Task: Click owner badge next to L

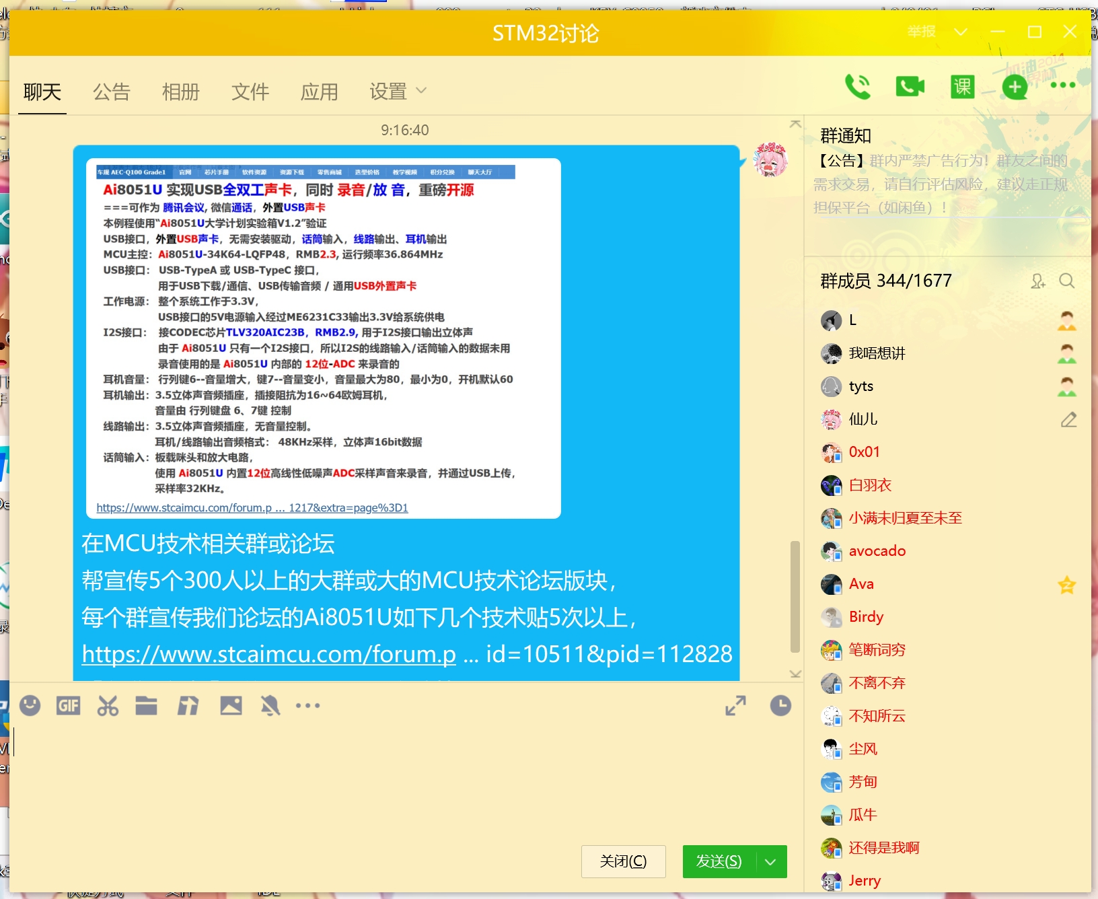Action: (x=1067, y=320)
